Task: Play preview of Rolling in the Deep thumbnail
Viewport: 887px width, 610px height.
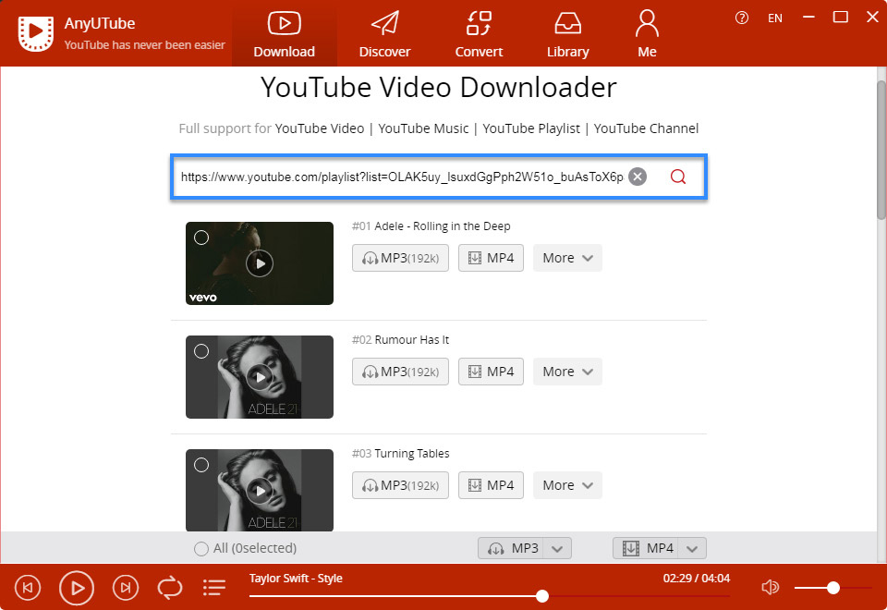Action: click(x=260, y=263)
